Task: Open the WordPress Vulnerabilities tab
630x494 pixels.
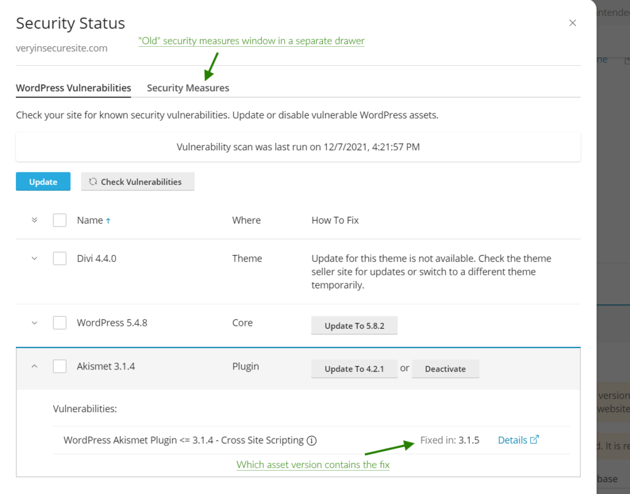Action: coord(74,87)
